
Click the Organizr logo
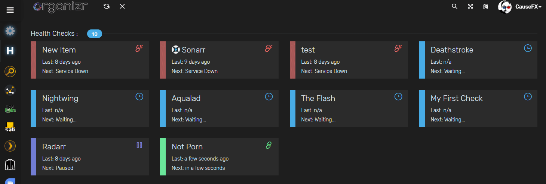coord(60,6)
